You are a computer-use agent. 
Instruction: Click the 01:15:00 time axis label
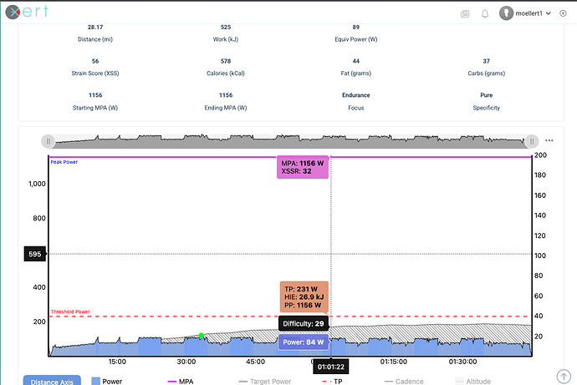tap(393, 362)
